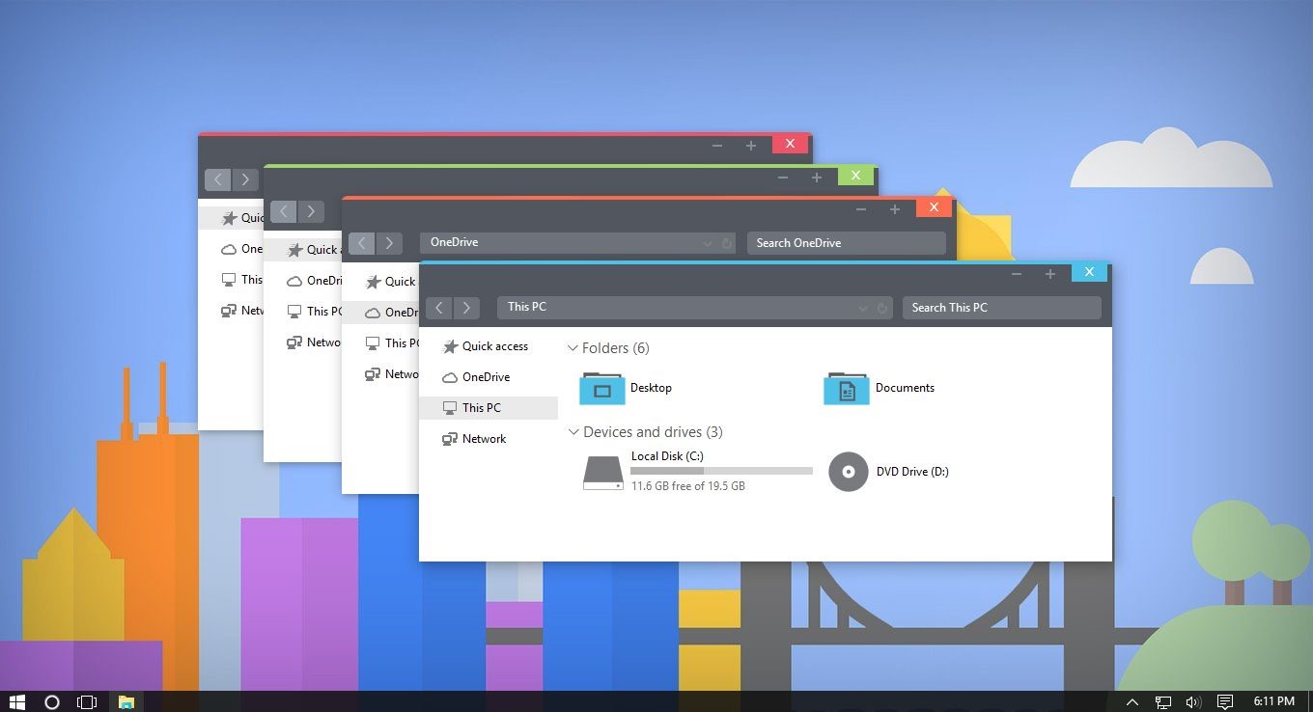Open the Action Center notifications icon
The height and width of the screenshot is (712, 1313).
1224,701
